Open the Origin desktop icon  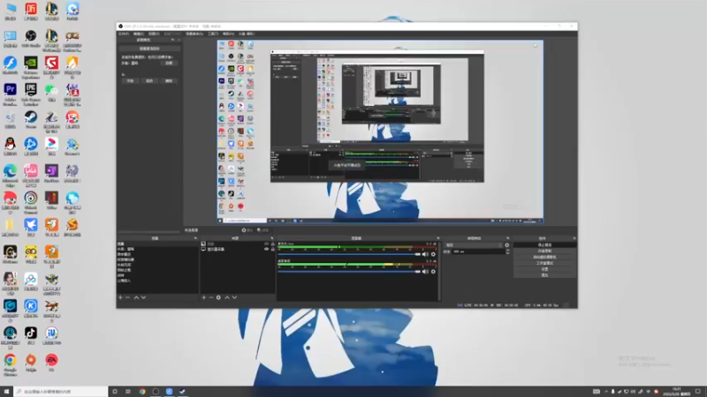point(31,363)
